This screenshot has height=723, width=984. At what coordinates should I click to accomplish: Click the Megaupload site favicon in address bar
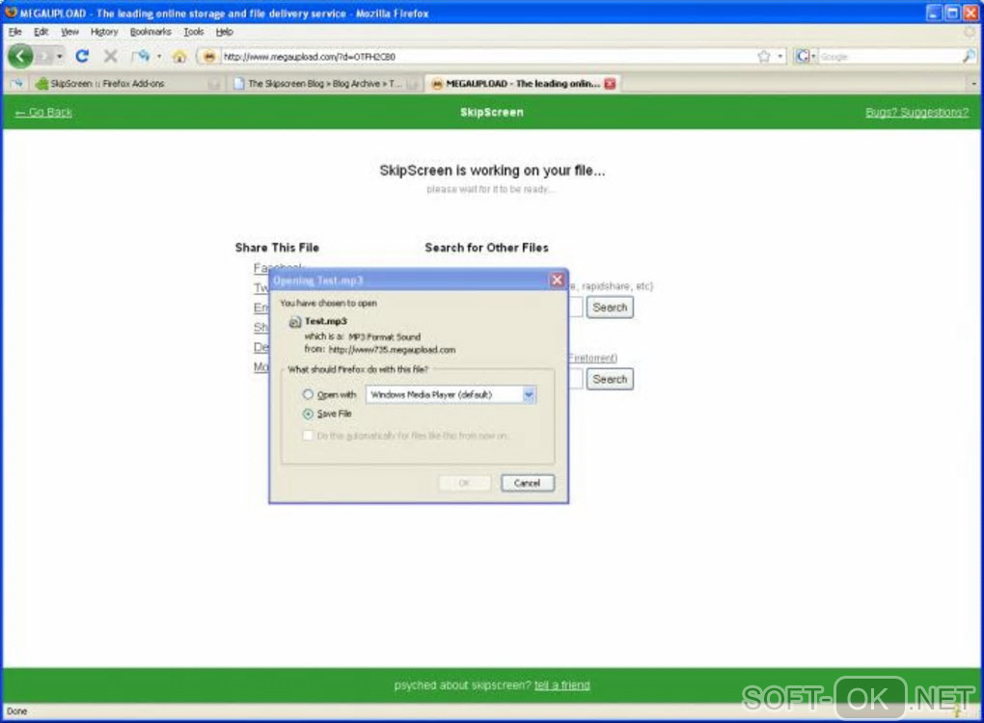(209, 57)
